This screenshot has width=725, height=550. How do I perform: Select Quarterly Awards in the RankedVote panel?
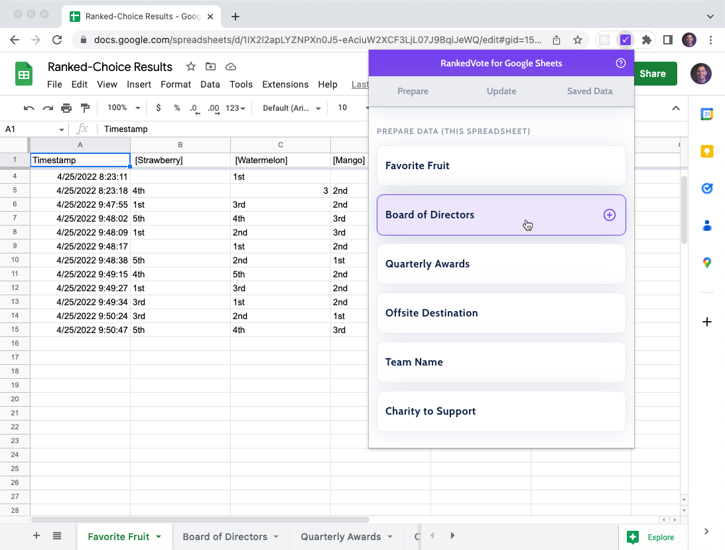click(x=500, y=263)
